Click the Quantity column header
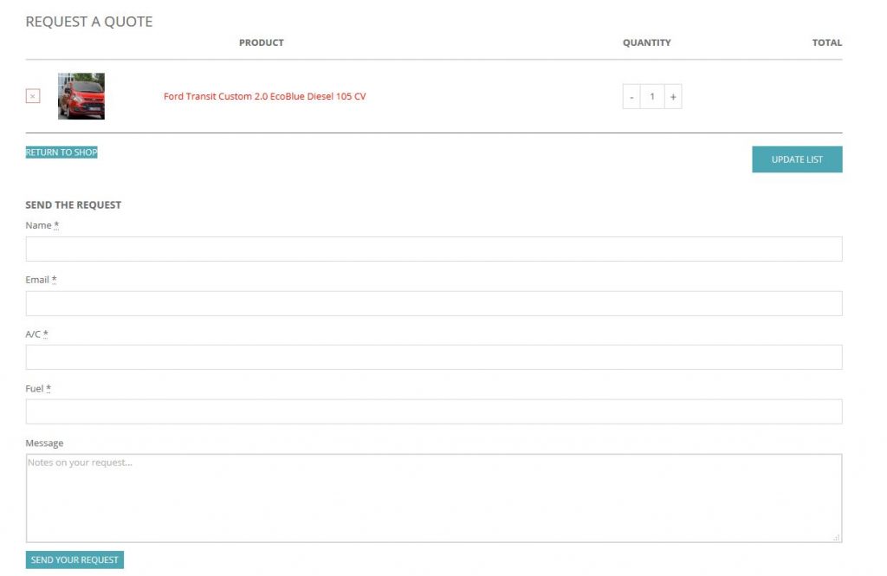Viewport: 887px width, 576px height. click(x=646, y=42)
